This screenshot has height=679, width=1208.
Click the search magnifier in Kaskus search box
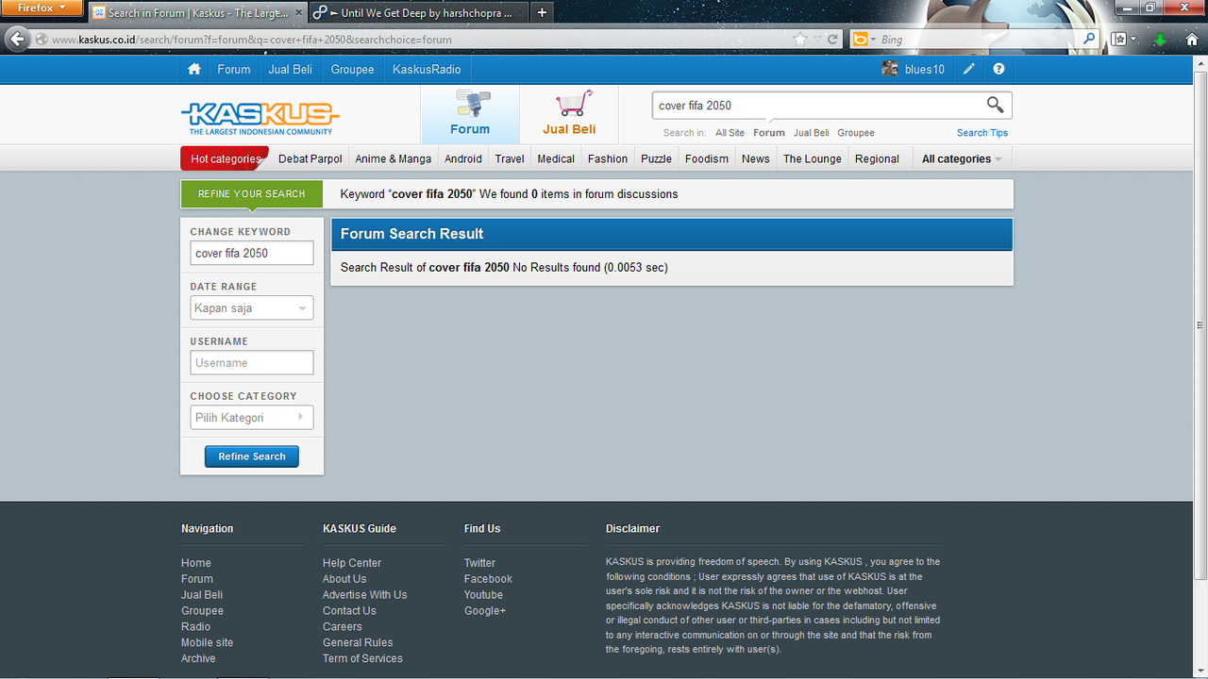pyautogui.click(x=995, y=105)
